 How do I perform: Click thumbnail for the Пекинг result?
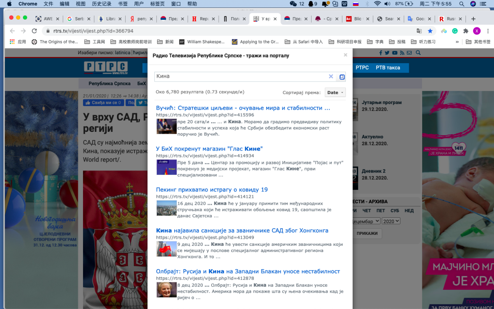166,208
